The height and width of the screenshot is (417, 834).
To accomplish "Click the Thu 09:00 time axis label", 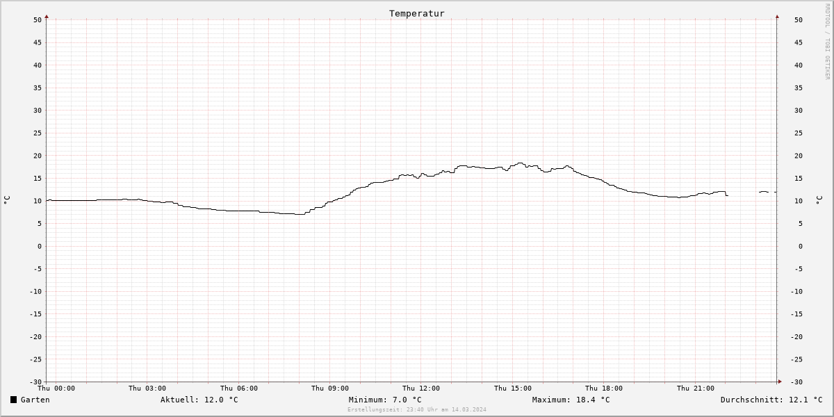I will point(330,389).
